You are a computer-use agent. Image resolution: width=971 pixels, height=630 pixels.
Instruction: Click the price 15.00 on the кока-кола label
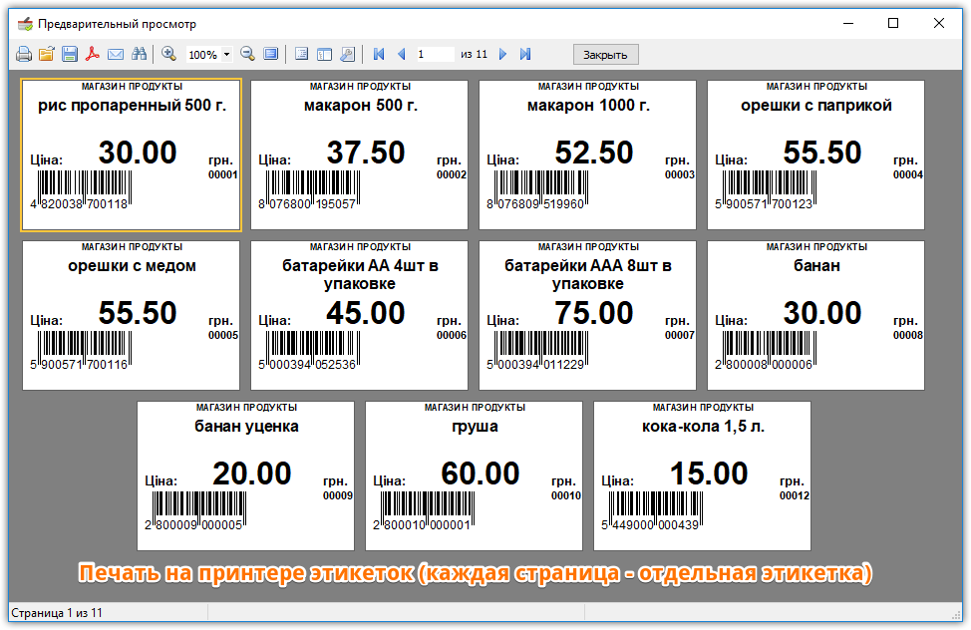[709, 473]
